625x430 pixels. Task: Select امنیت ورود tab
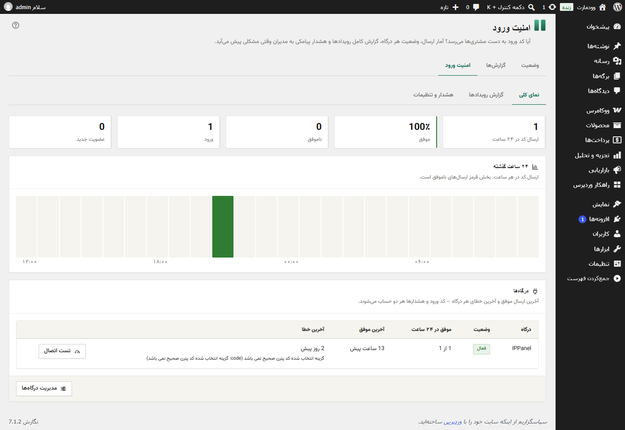(x=458, y=65)
